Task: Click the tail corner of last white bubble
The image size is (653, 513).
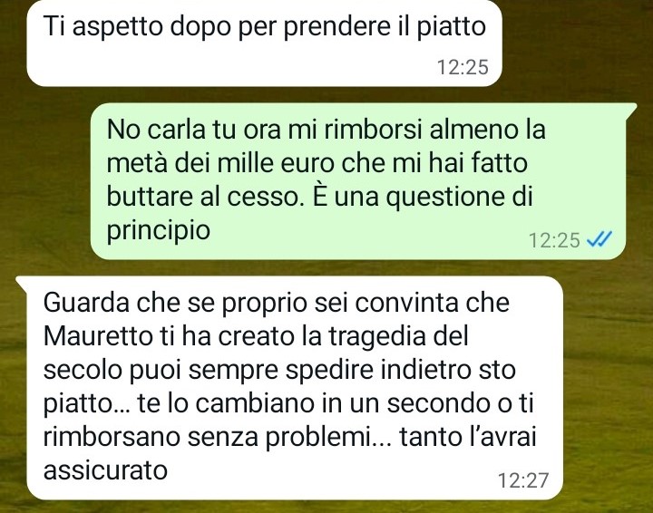Action: tap(22, 282)
